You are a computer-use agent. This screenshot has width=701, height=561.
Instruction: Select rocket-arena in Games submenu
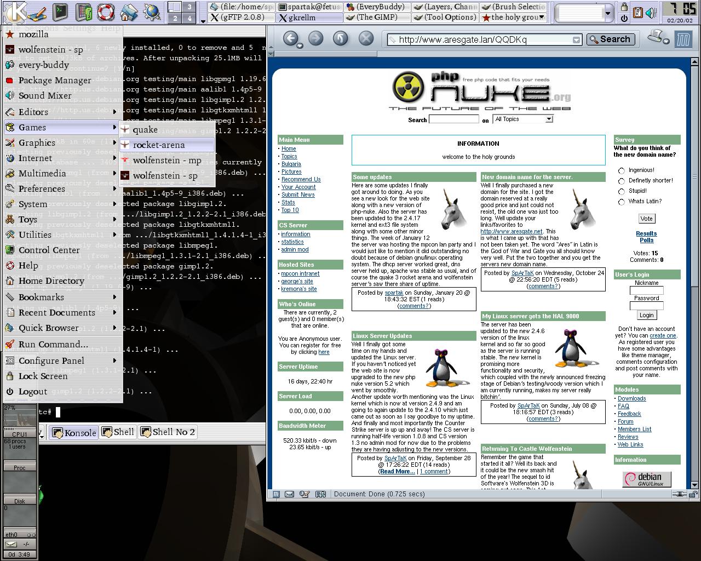[x=167, y=145]
